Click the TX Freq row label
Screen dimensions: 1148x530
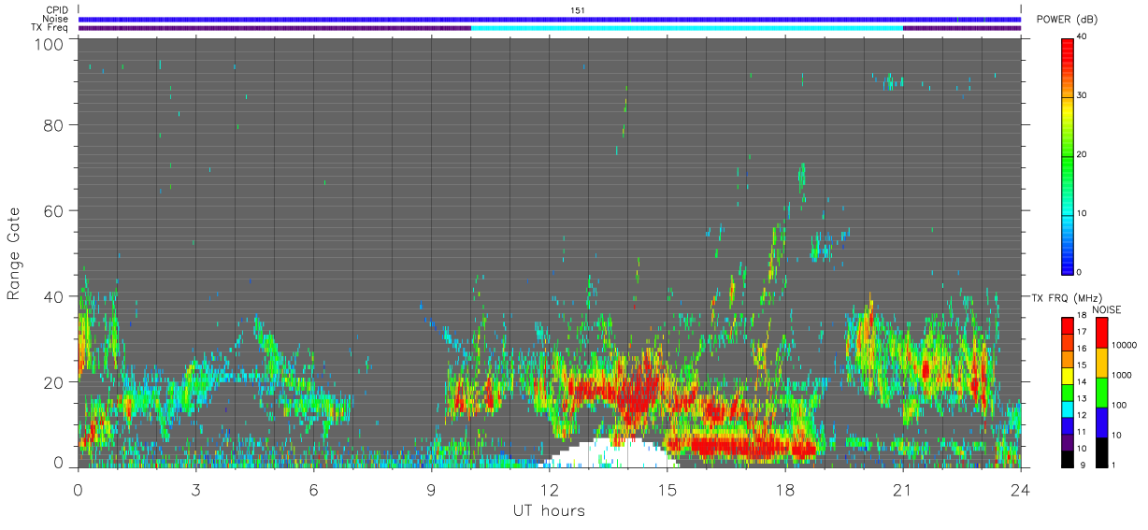[50, 28]
